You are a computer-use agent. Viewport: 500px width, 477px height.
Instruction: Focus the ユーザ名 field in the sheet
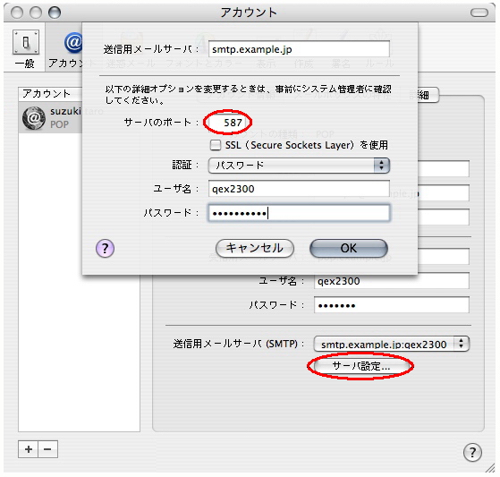299,189
